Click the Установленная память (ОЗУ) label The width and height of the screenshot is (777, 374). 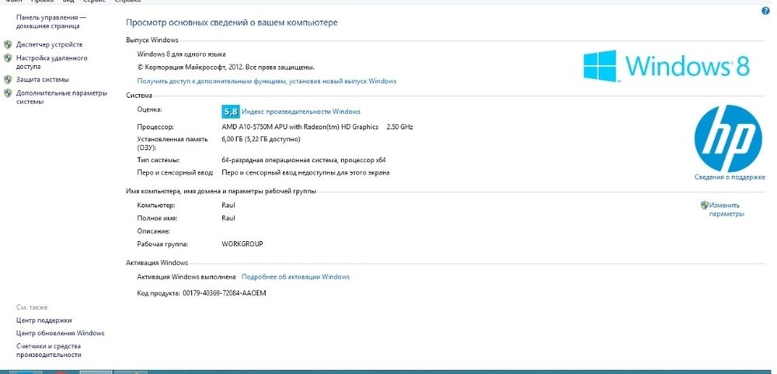tap(172, 144)
